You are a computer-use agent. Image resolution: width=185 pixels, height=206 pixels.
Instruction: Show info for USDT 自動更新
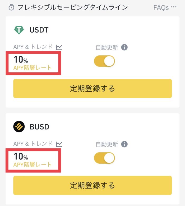coord(124,47)
